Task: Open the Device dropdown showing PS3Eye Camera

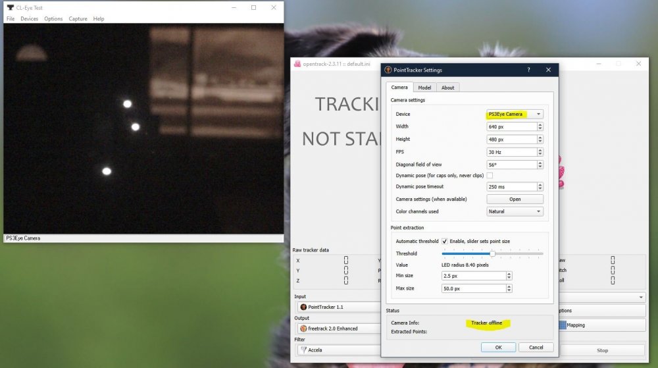Action: point(515,114)
